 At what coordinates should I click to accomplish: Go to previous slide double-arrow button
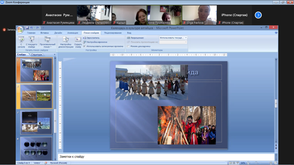click(x=276, y=146)
